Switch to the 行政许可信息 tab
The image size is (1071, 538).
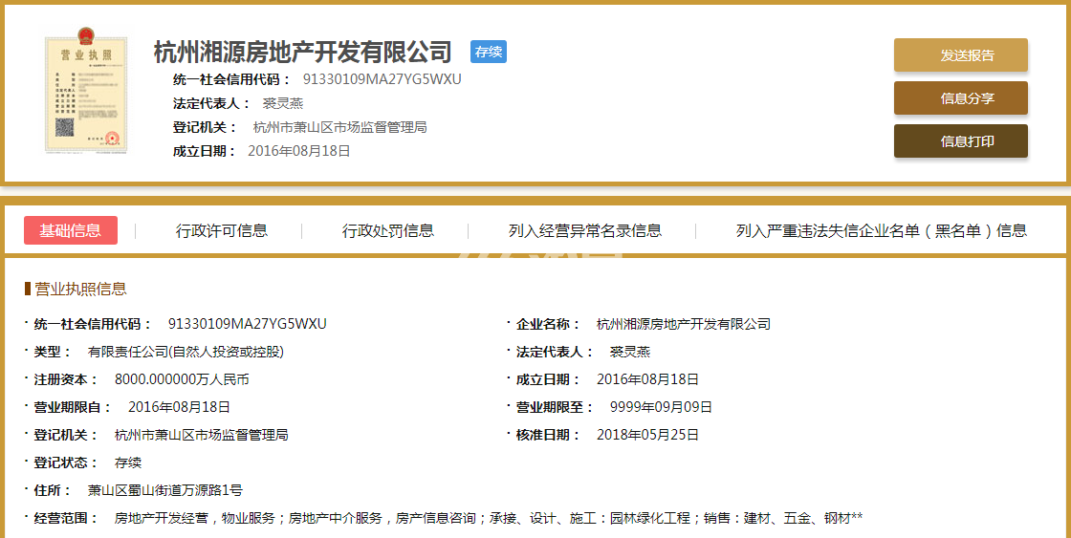221,230
